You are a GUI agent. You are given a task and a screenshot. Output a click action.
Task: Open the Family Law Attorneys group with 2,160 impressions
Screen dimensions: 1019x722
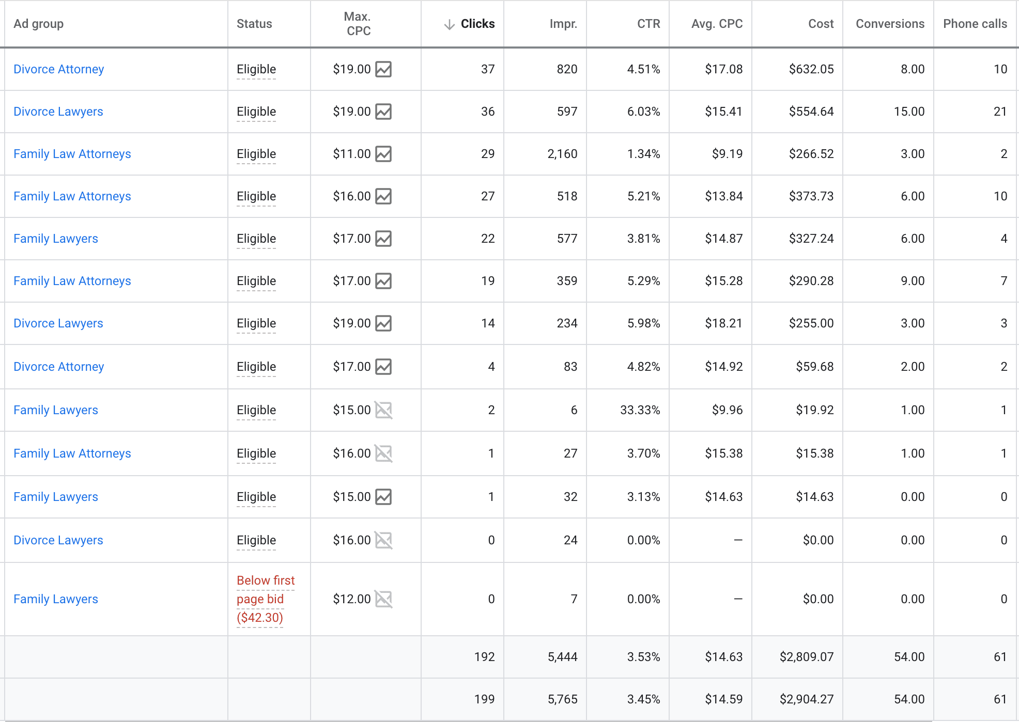(72, 154)
